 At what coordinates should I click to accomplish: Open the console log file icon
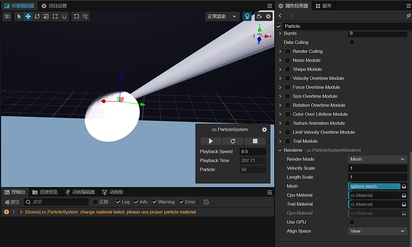click(206, 202)
